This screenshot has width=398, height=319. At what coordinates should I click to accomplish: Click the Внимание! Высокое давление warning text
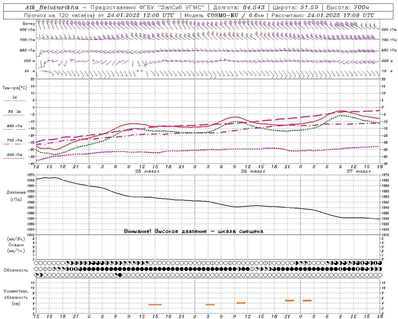[x=193, y=231]
